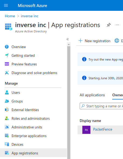This screenshot has width=123, height=159.
Task: Click the Diagnose and solve problems wrench icon
Action: [x=7, y=73]
